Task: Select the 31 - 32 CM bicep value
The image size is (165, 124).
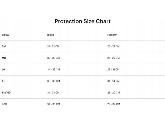Action: click(53, 46)
